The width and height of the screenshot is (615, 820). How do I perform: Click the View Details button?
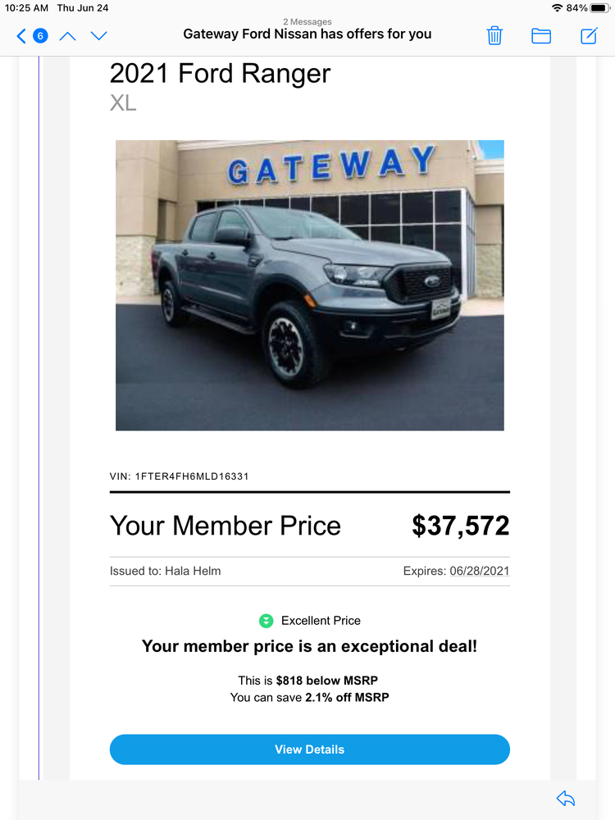pos(310,749)
